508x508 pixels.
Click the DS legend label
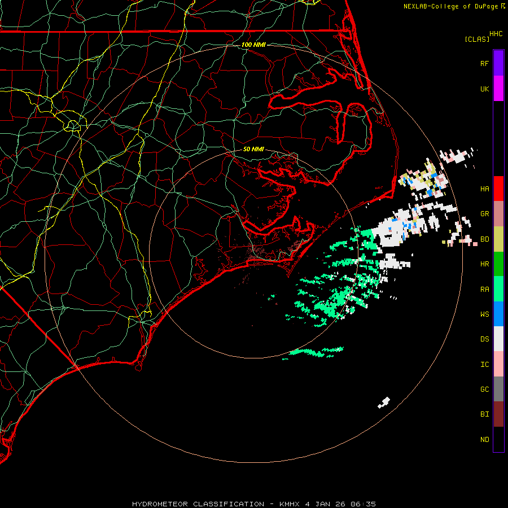(484, 339)
